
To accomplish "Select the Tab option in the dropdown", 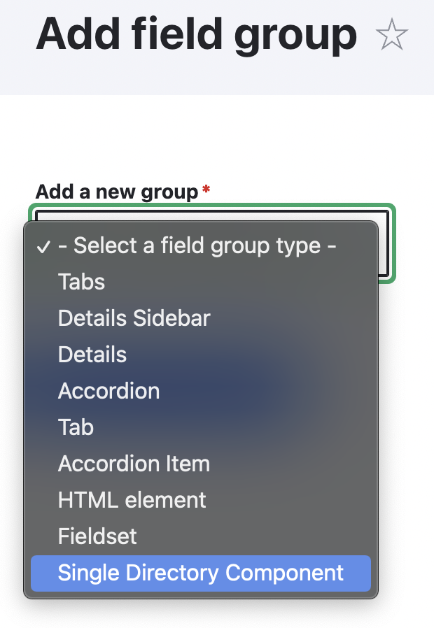I will [201, 427].
